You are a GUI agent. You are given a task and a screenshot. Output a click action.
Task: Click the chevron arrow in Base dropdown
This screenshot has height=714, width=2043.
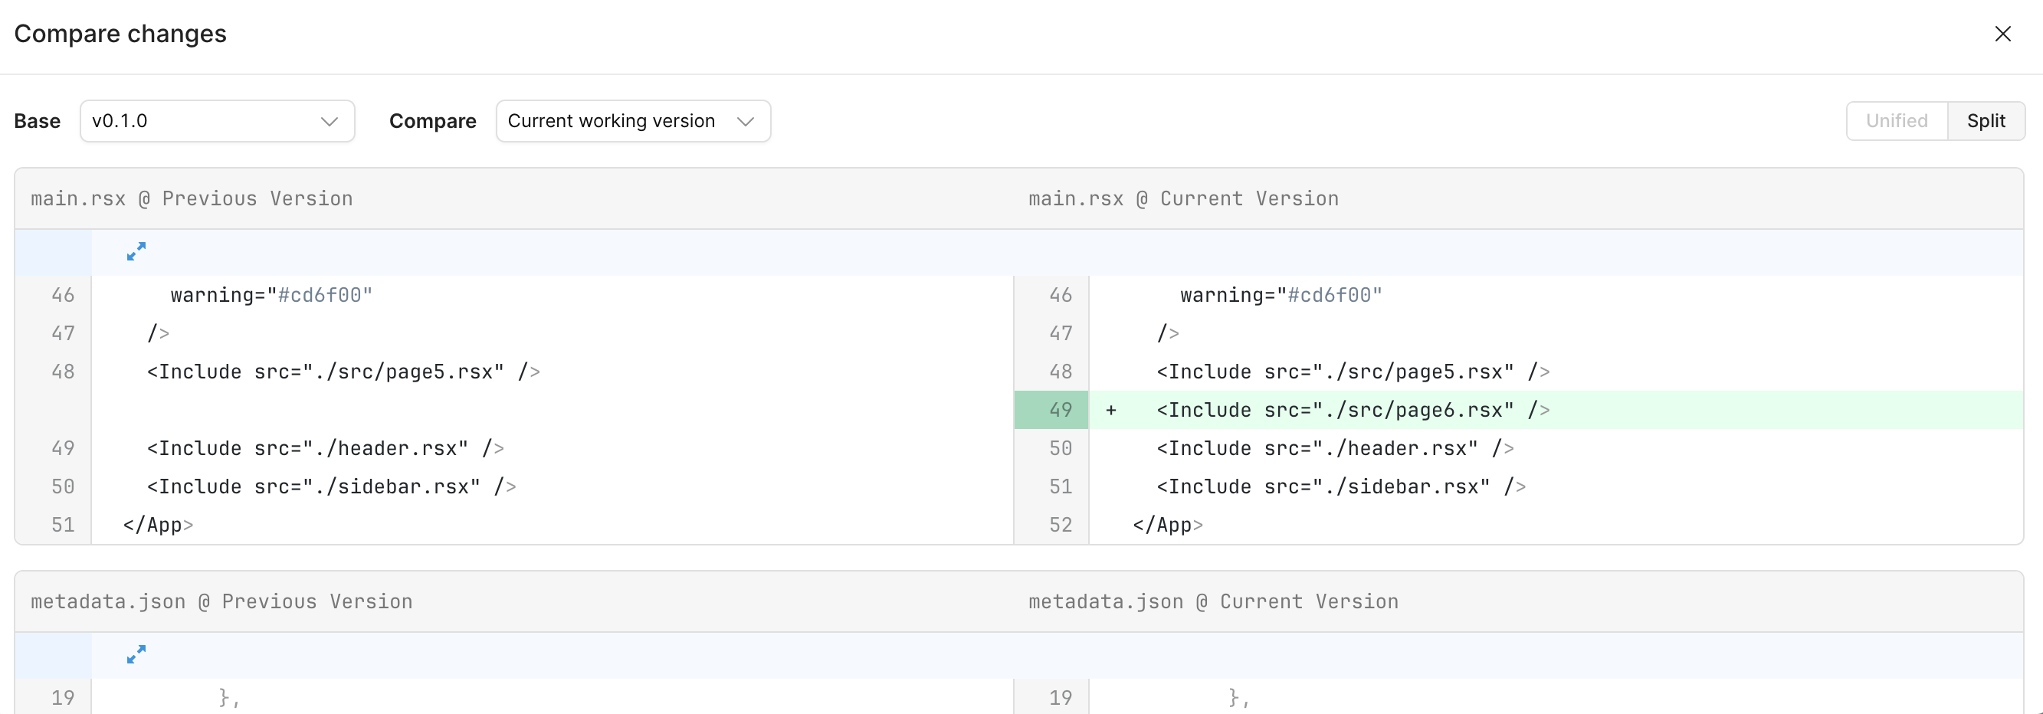[x=329, y=121]
